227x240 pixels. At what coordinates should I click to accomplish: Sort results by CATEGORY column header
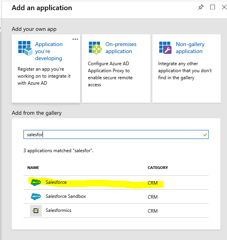[158, 167]
